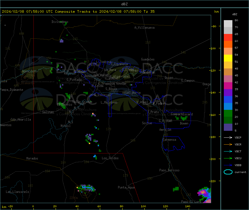This screenshot has width=249, height=210.
Task: Click the 'G_Campos' map label
Action: coord(188,81)
